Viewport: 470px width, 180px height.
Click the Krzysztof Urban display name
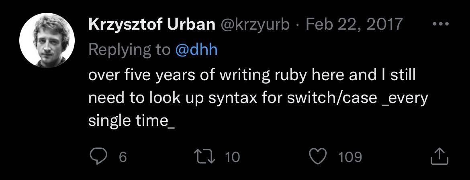coord(152,25)
